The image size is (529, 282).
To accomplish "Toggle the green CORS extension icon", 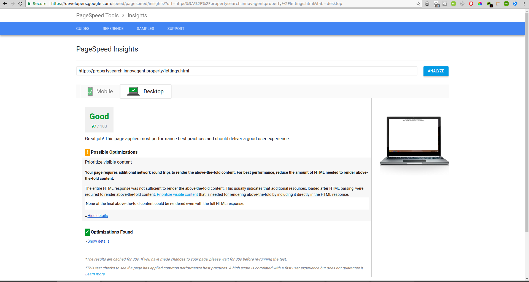I will [x=506, y=4].
